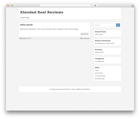Viewport: 140px width, 119px height.
Task: Reload the page with the refresh icon
Action: 91,6
